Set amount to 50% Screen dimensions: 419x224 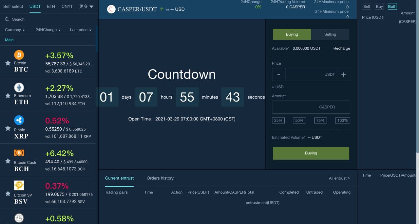pyautogui.click(x=299, y=120)
